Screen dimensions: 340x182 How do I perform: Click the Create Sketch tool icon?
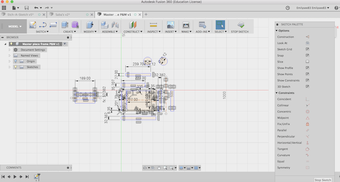point(33,25)
